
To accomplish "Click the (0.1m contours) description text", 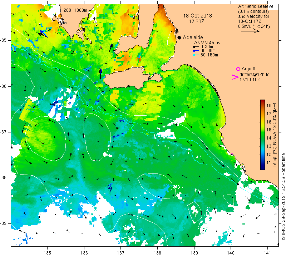I will [253, 11].
